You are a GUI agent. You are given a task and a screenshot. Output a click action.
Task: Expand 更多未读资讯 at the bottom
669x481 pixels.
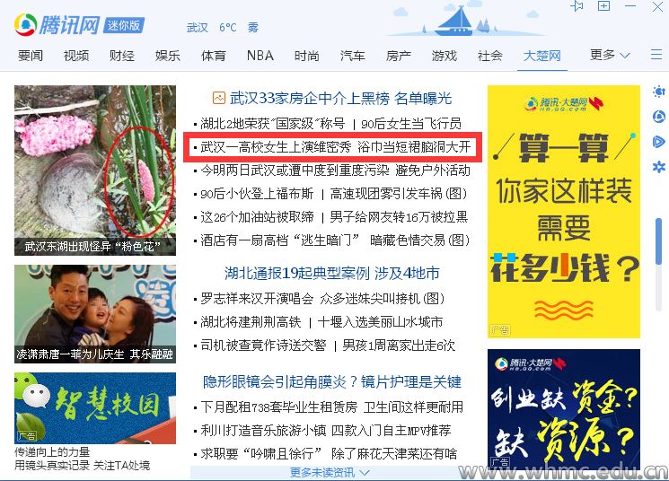point(330,472)
